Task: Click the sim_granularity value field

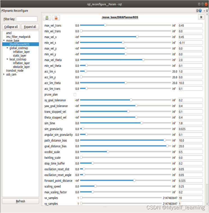Action: click(x=190, y=129)
